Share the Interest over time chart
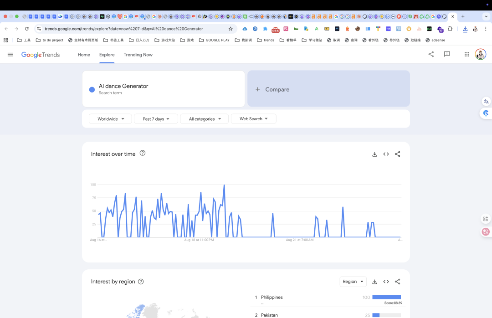The image size is (492, 318). 398,154
